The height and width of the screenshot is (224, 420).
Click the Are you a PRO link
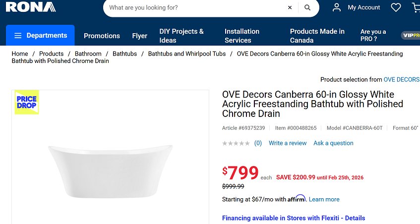click(373, 35)
